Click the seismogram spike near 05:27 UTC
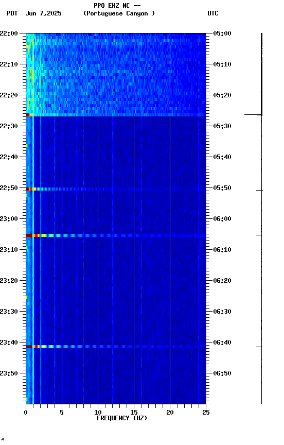 coord(254,115)
